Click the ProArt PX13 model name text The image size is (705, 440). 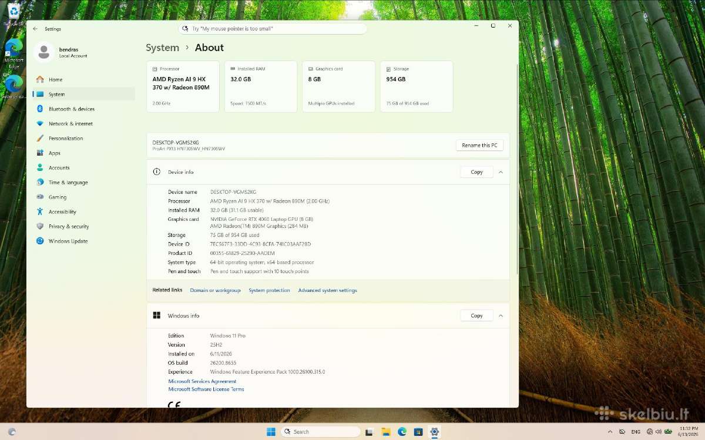189,149
